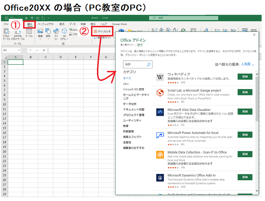Click the テーブル icon in ribbon
The width and height of the screenshot is (265, 201).
(29, 33)
